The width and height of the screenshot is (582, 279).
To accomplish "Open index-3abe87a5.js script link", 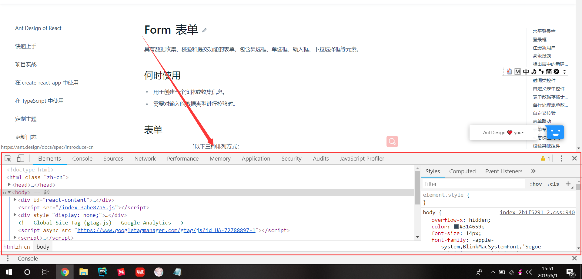I will (x=87, y=208).
